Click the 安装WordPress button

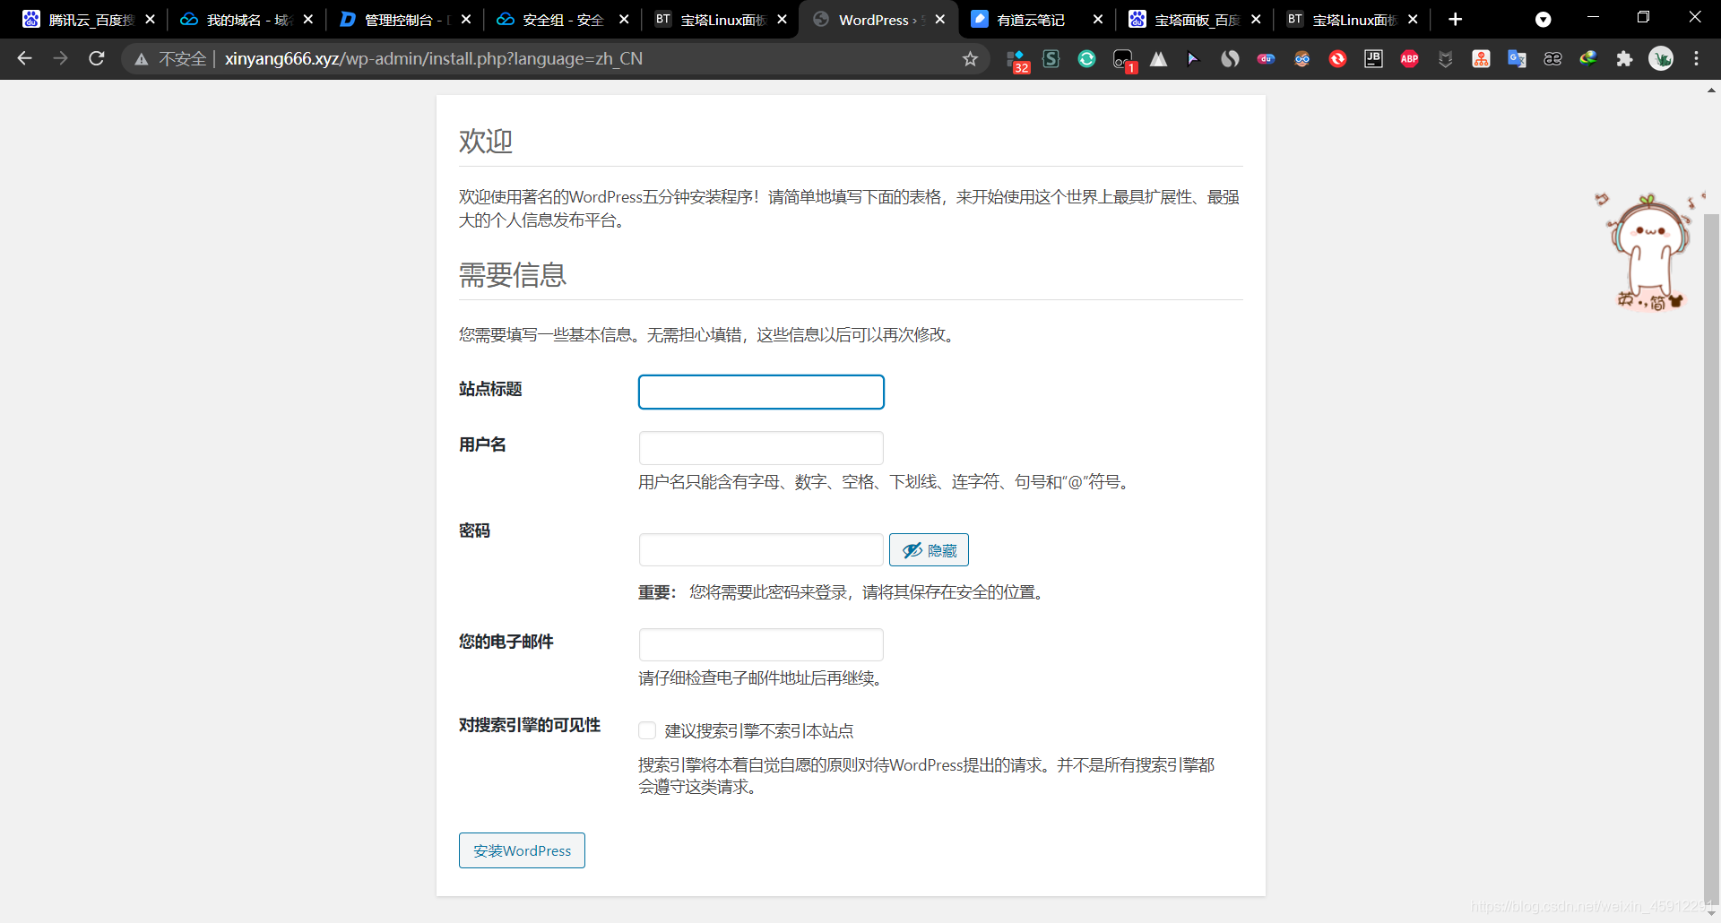point(522,850)
